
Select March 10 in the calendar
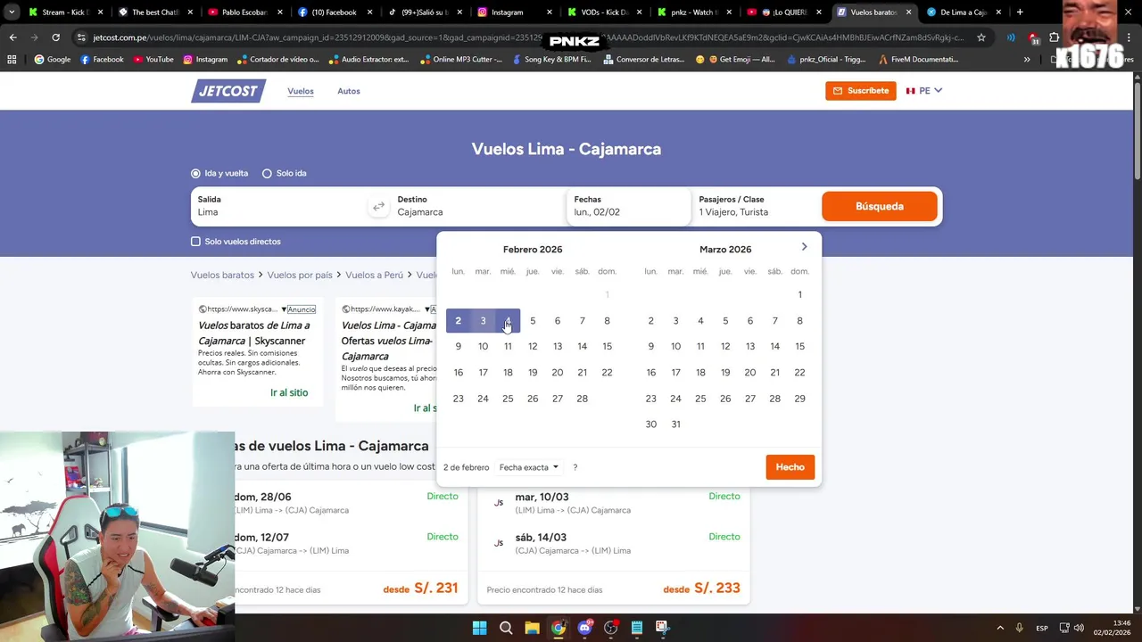click(675, 346)
